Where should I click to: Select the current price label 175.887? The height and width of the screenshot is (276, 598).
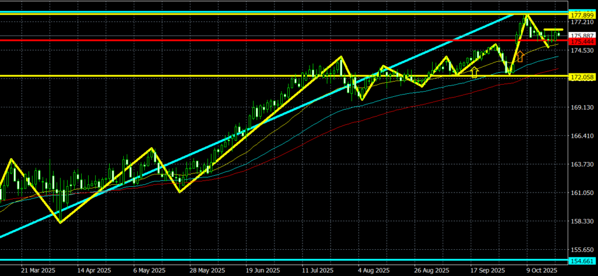pos(582,36)
